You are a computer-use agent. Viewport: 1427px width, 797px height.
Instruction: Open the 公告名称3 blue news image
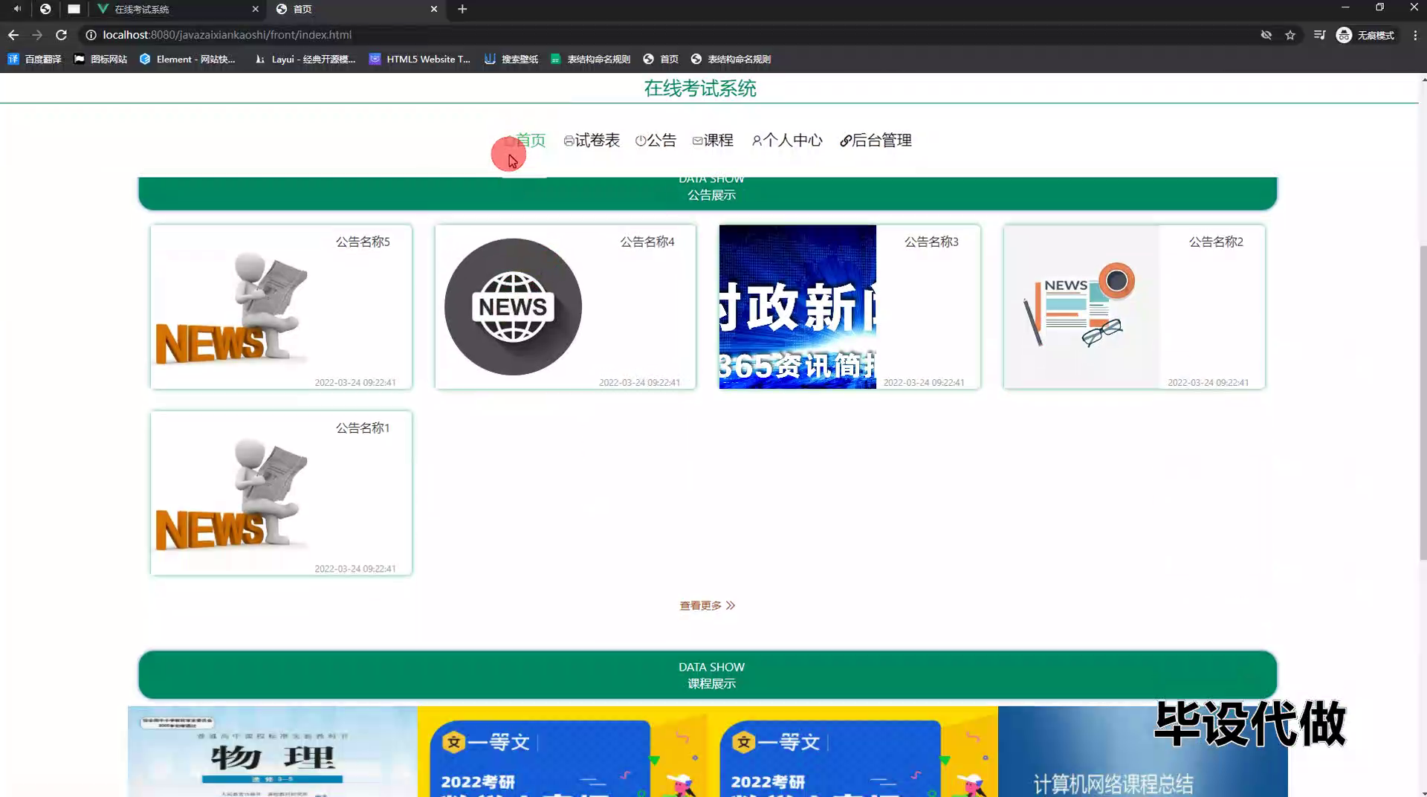click(797, 306)
